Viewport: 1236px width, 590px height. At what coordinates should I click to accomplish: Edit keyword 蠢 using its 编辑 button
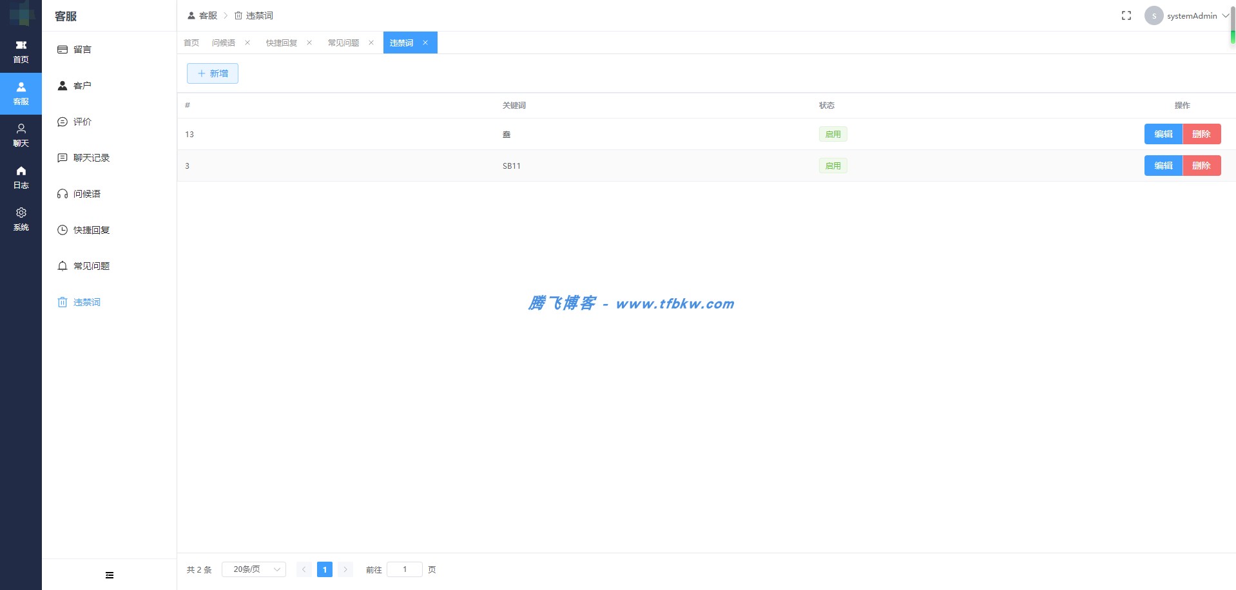click(1164, 134)
